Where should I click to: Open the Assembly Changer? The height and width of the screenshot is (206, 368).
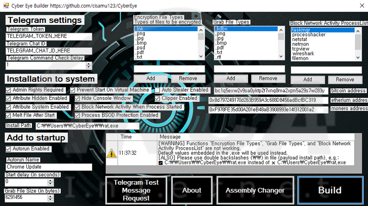coord(255,190)
